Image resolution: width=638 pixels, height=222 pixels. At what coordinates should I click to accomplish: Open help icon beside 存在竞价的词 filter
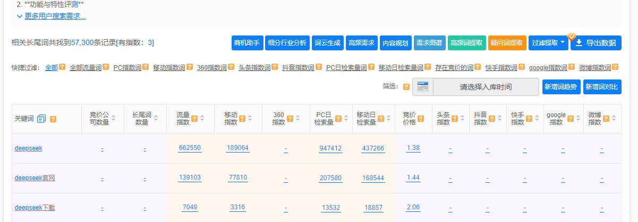478,67
